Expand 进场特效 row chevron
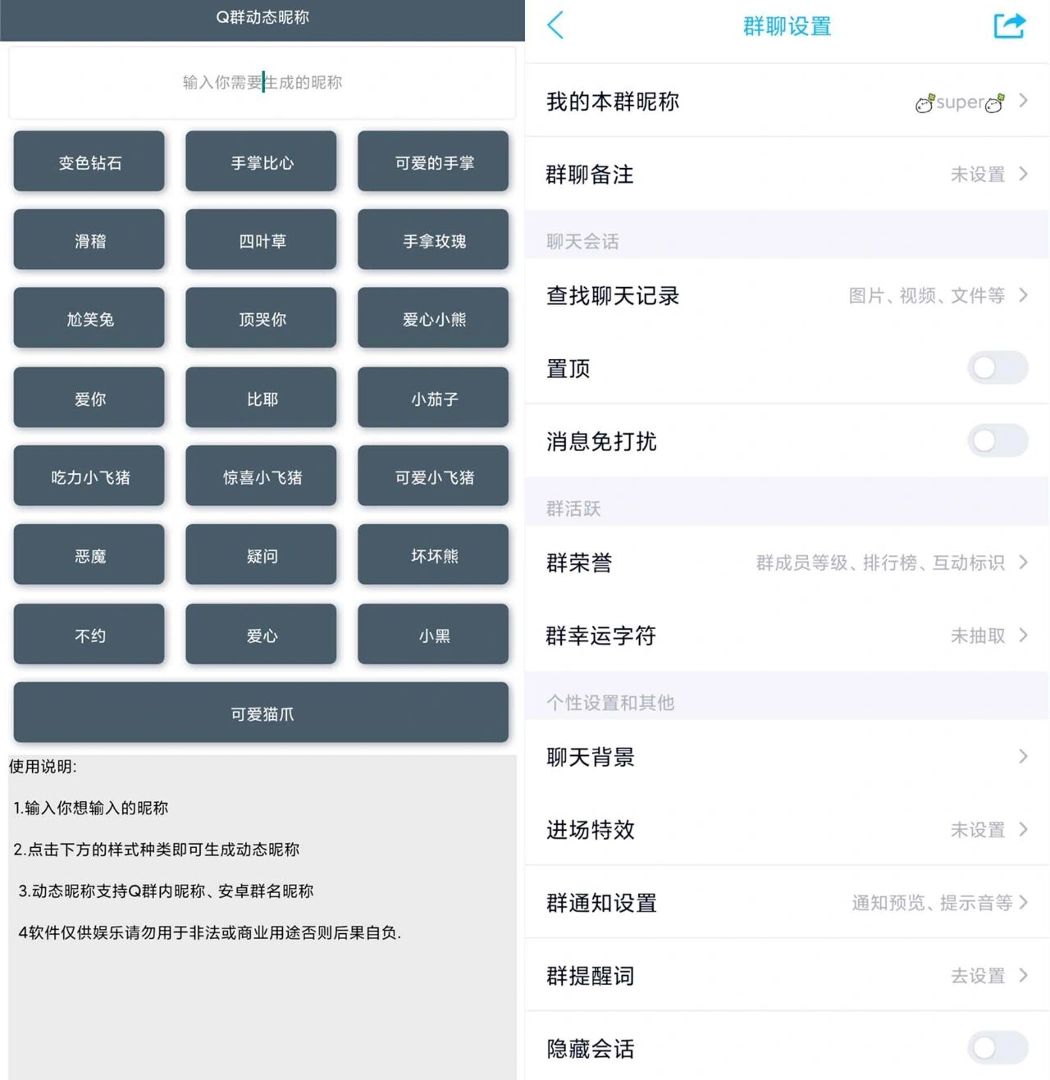This screenshot has width=1050, height=1080. point(1023,830)
